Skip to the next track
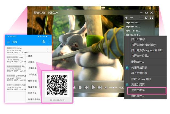 click(x=100, y=88)
